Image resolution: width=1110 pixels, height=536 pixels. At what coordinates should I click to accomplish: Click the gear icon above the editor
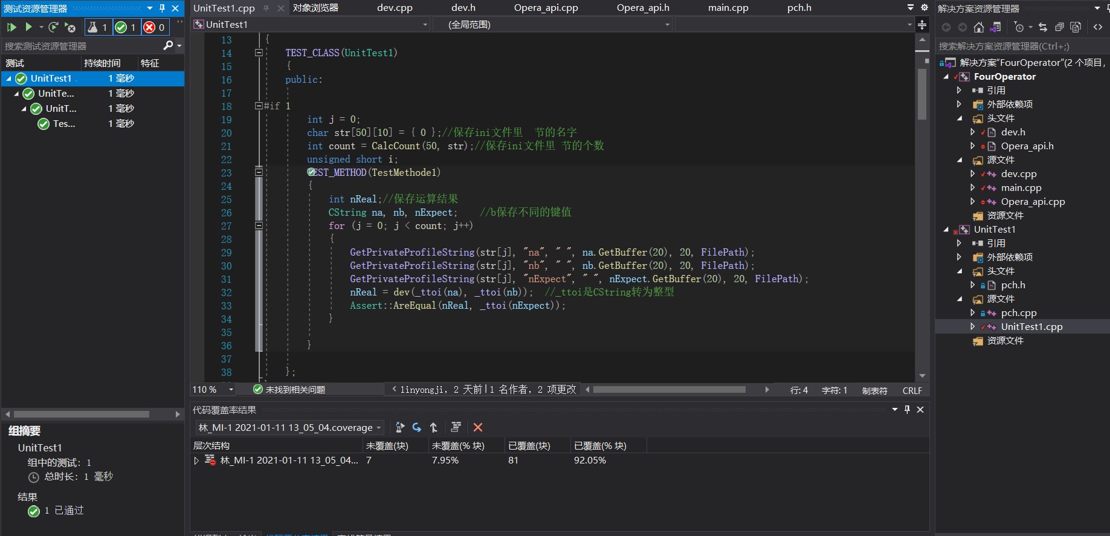(x=924, y=7)
